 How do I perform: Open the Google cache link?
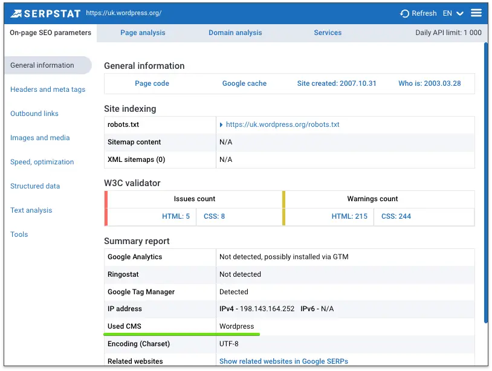click(x=244, y=83)
